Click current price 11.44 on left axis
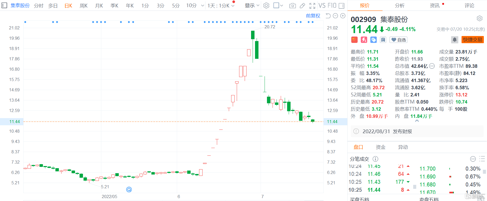This screenshot has width=487, height=201. 15,122
